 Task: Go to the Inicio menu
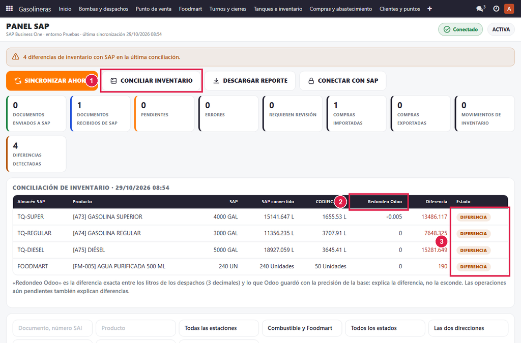tap(65, 9)
